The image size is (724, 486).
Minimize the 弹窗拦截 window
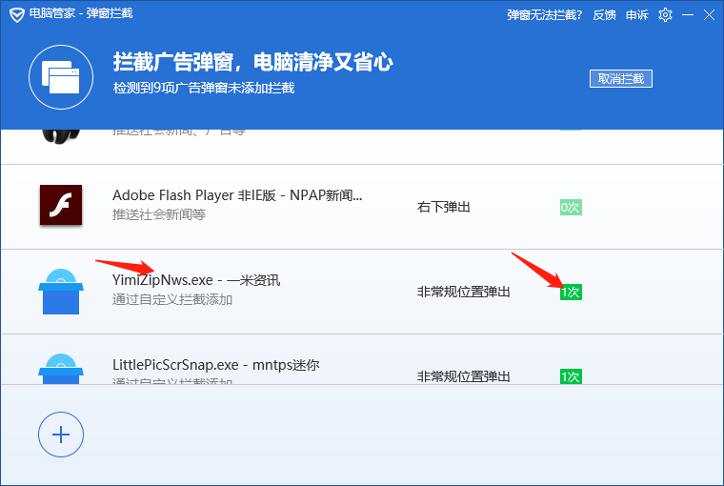[686, 14]
